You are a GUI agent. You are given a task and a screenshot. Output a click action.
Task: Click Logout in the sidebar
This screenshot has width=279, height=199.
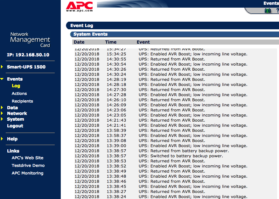coord(15,126)
